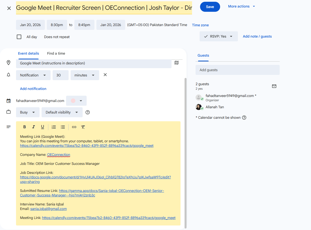The height and width of the screenshot is (230, 311).
Task: Open the RSVP: Yes dropdown
Action: (219, 36)
